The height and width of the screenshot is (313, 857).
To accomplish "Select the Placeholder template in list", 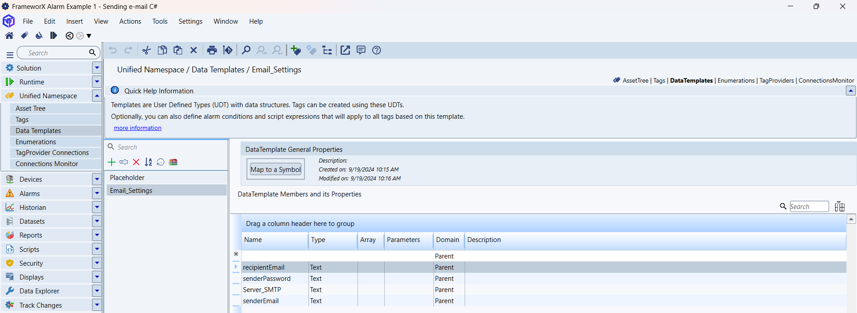I will click(x=127, y=178).
